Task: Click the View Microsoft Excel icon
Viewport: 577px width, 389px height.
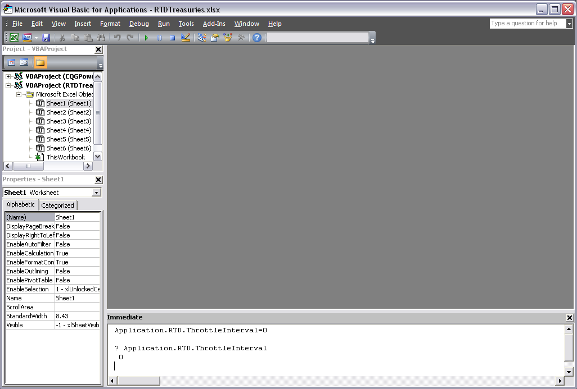Action: tap(14, 38)
